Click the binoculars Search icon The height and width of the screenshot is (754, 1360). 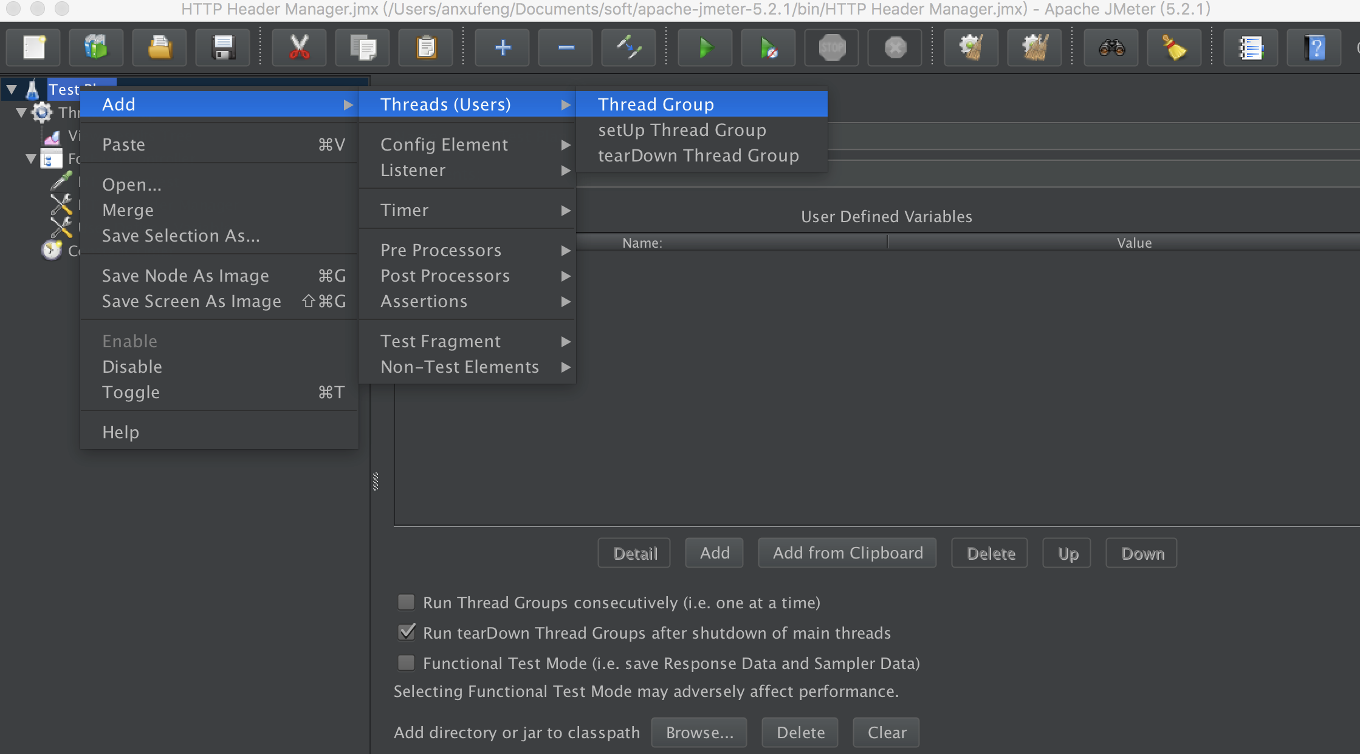[1111, 47]
